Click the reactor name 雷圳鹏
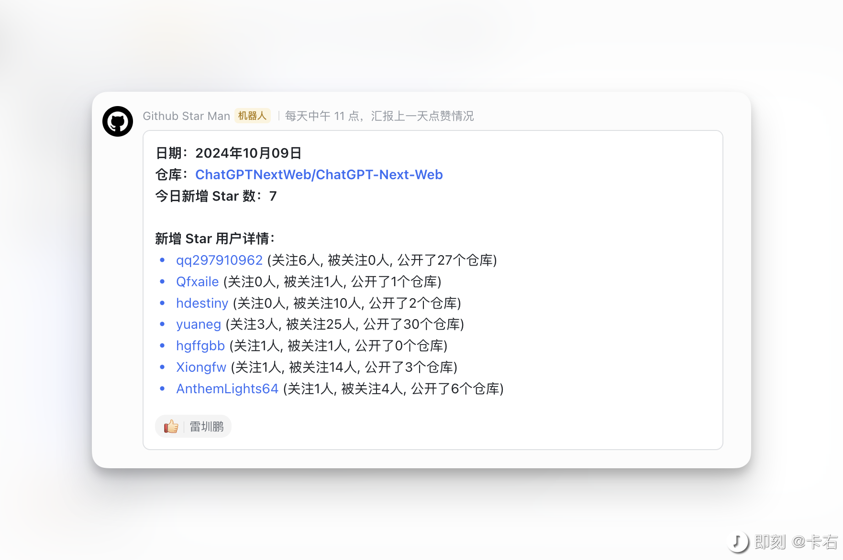The height and width of the screenshot is (560, 843). (x=207, y=427)
